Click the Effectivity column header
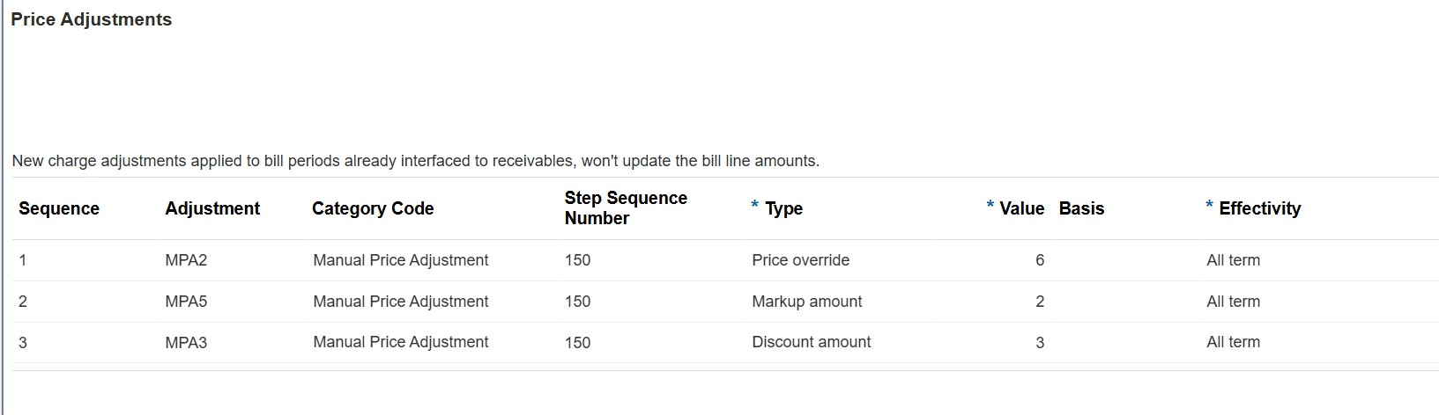 point(1259,208)
